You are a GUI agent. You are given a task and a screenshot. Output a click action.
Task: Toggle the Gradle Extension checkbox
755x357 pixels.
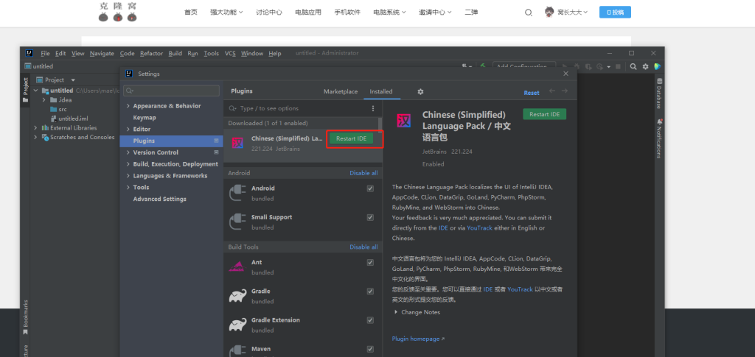(370, 320)
